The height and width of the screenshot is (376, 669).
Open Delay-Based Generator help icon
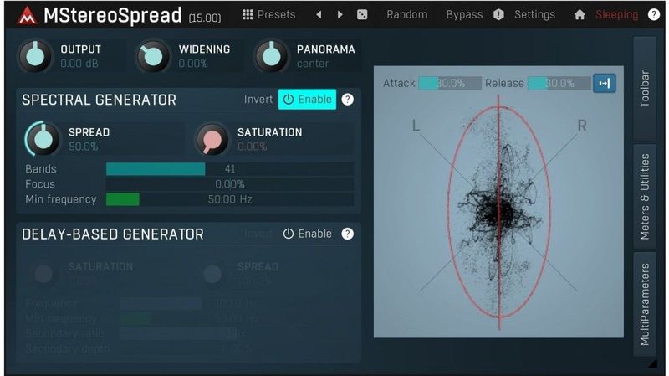point(348,234)
